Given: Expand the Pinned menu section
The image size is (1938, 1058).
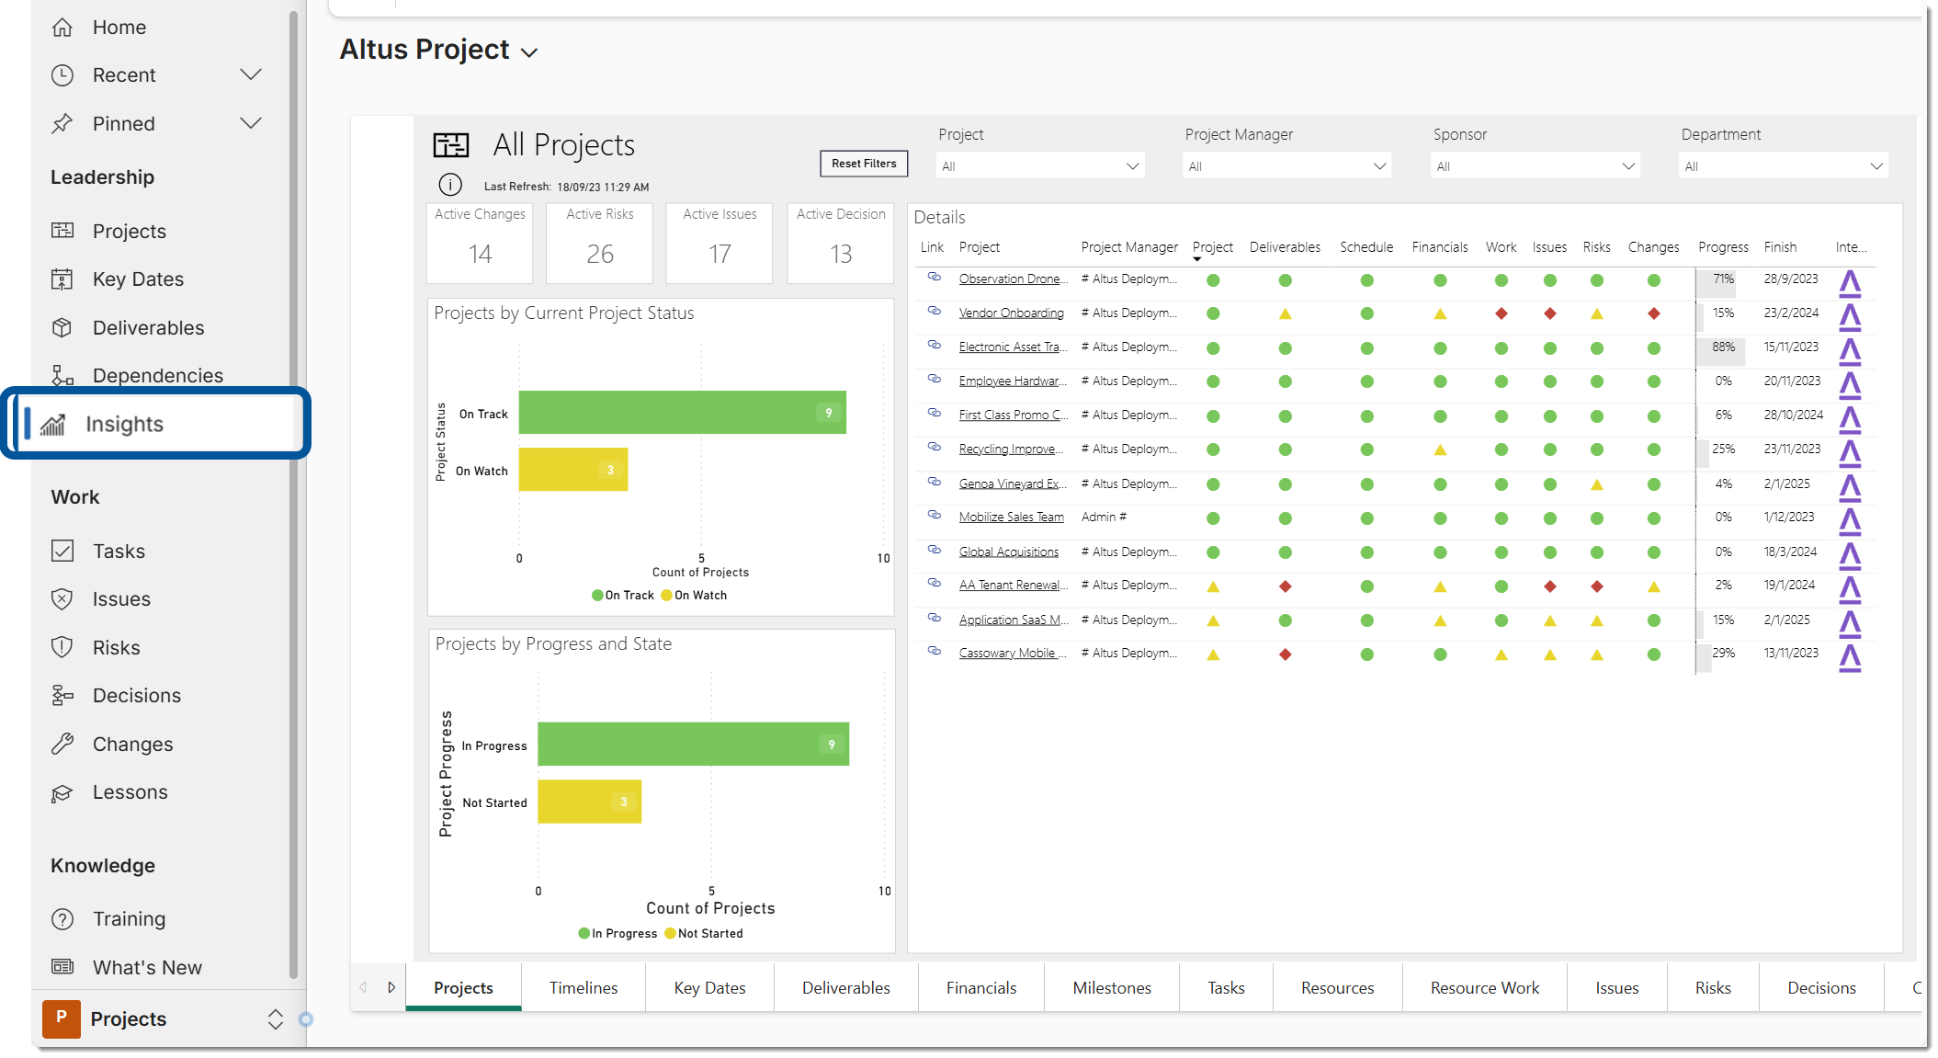Looking at the screenshot, I should [251, 123].
